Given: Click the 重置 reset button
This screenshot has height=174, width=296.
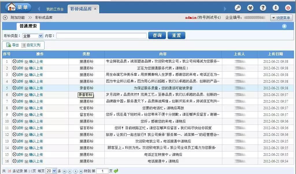Looking at the screenshot, I should click(x=176, y=36).
